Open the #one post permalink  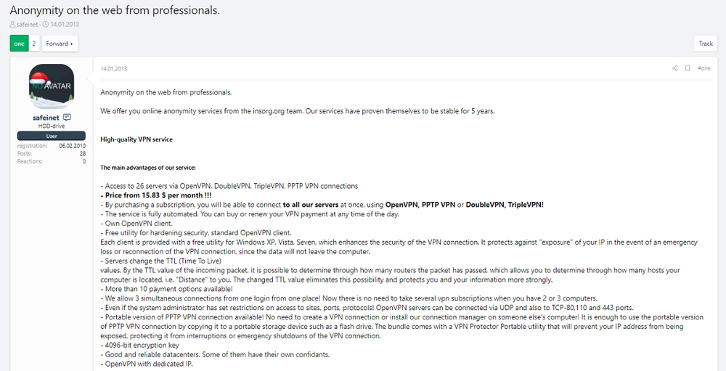[703, 68]
